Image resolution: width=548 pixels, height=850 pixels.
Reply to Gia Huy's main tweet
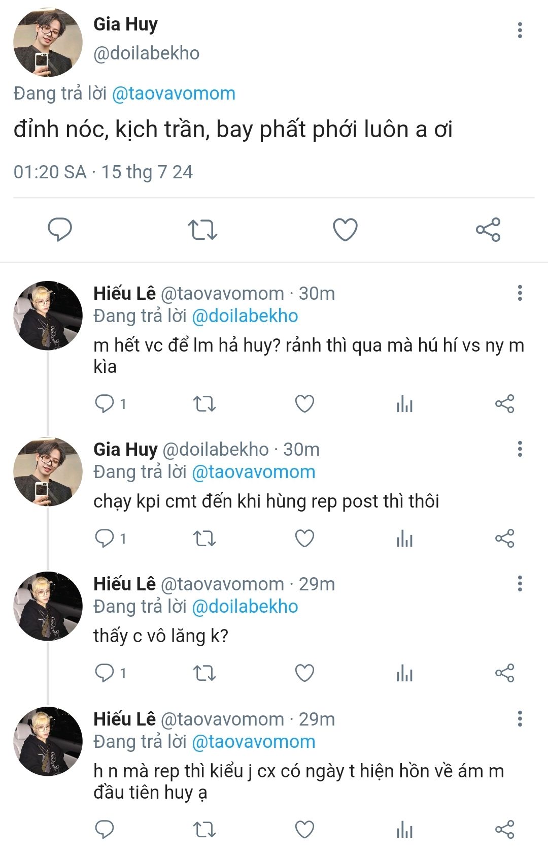click(60, 230)
